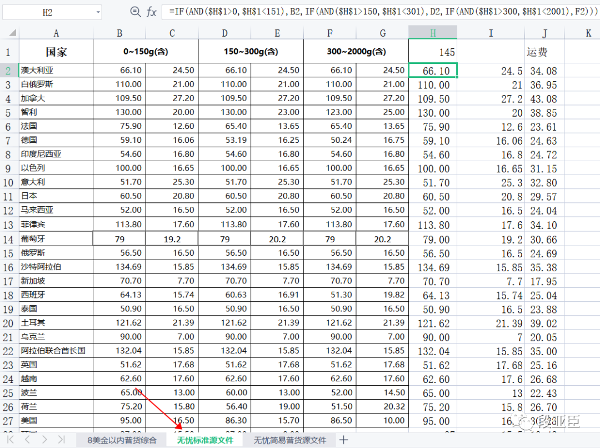The width and height of the screenshot is (600, 448).
Task: Select the 泰国 country cell
Action: (x=56, y=308)
